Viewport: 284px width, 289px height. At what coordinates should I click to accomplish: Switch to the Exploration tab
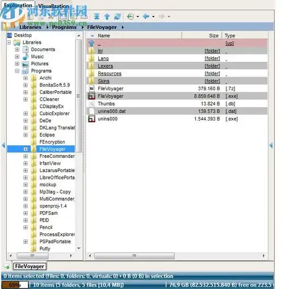point(18,6)
